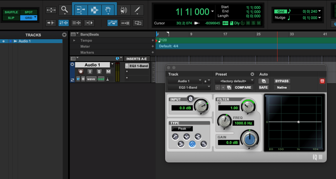336x179 pixels.
Task: Select the Pencil tool
Action: point(137,10)
